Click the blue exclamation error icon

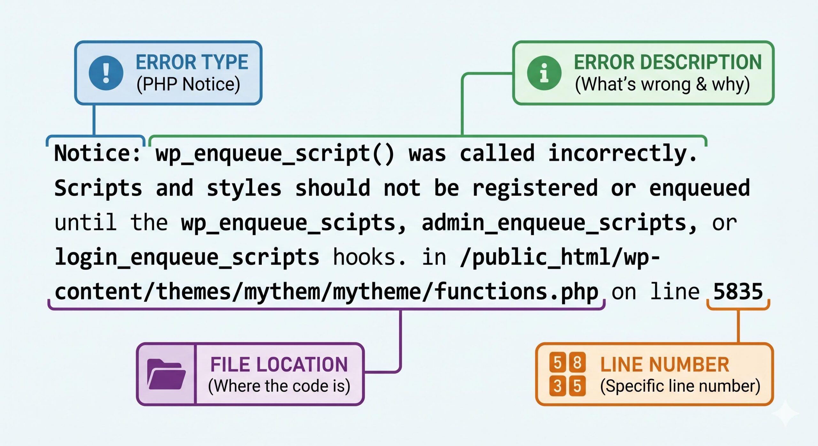click(x=105, y=73)
